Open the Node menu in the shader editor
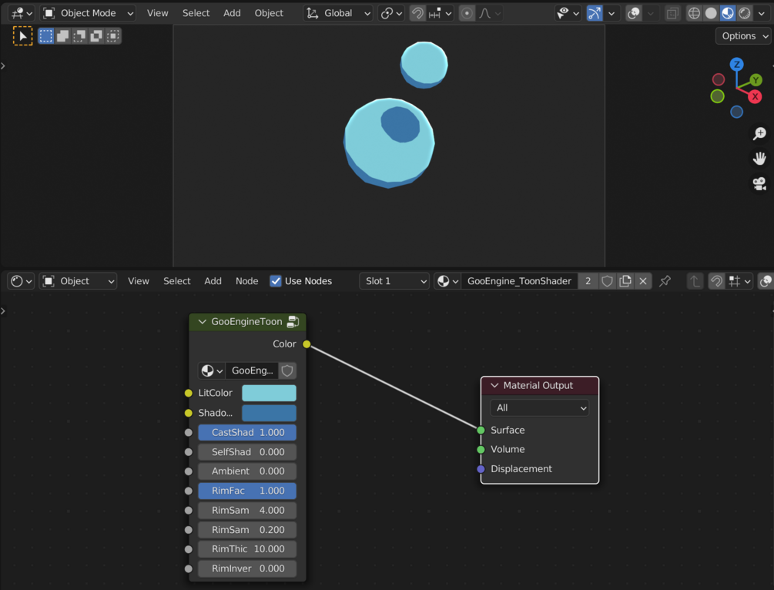The height and width of the screenshot is (590, 774). 246,280
